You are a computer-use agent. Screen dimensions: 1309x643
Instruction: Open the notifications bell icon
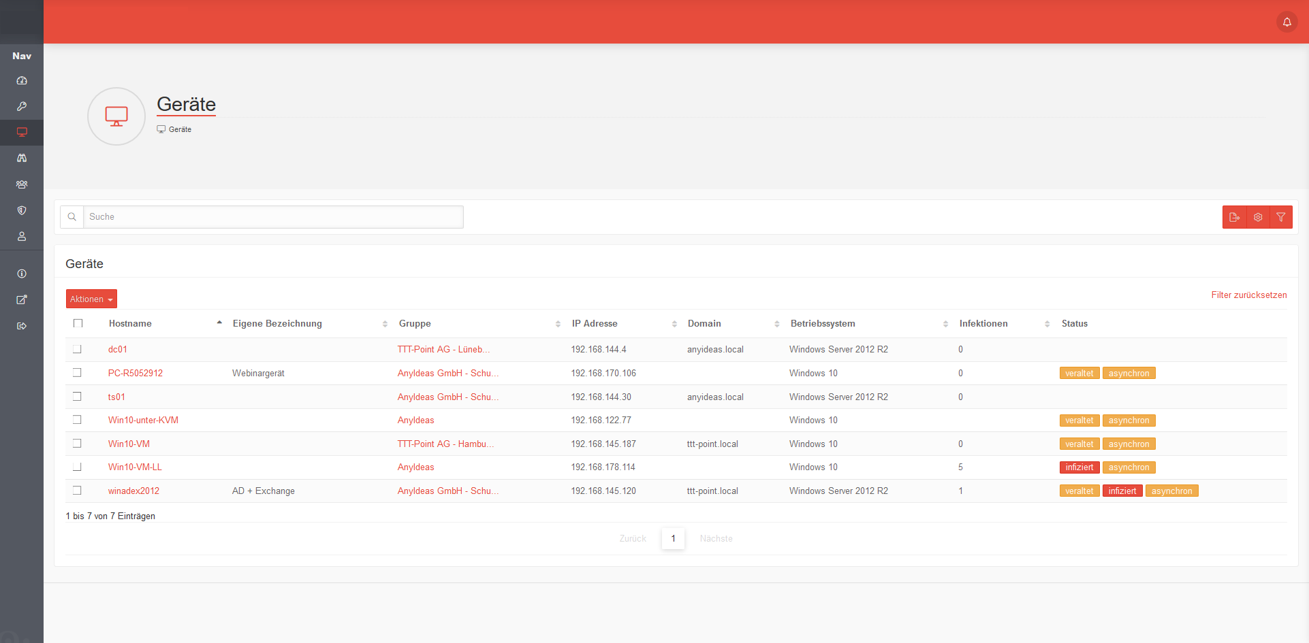(1287, 22)
